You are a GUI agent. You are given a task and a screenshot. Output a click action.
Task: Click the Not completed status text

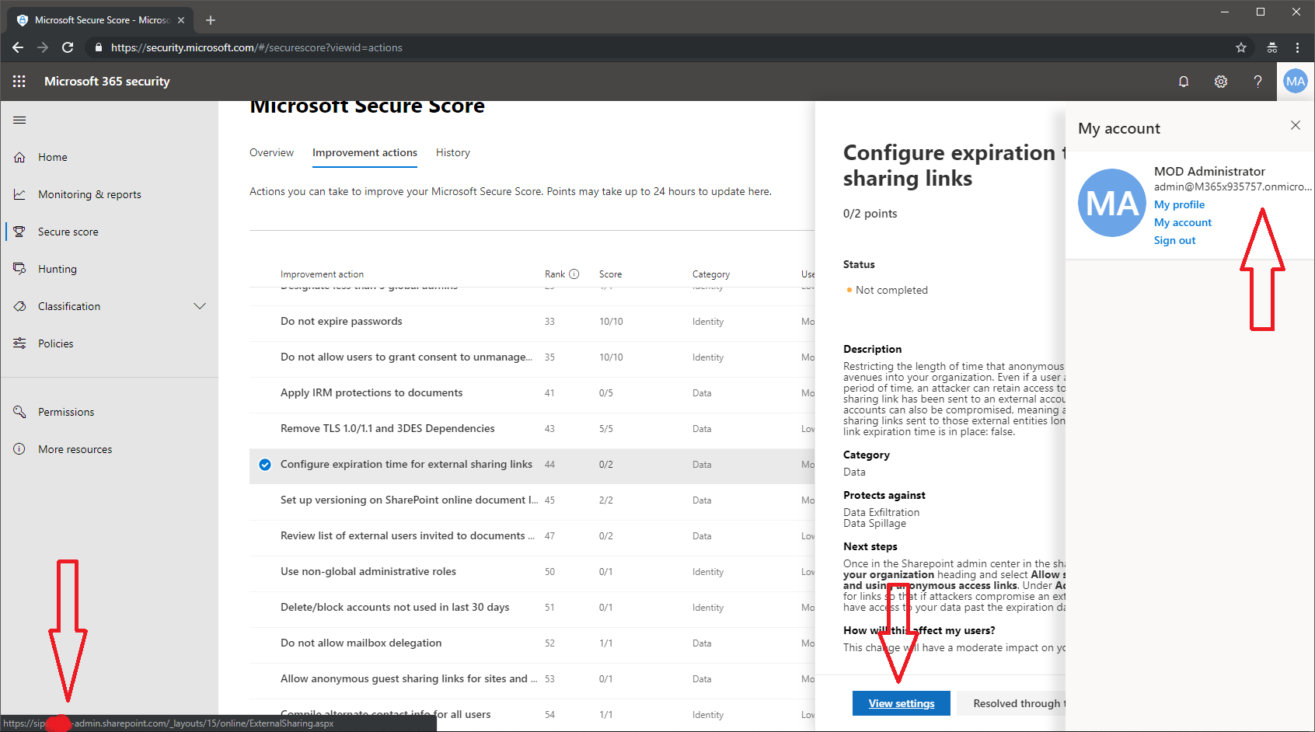(x=891, y=290)
